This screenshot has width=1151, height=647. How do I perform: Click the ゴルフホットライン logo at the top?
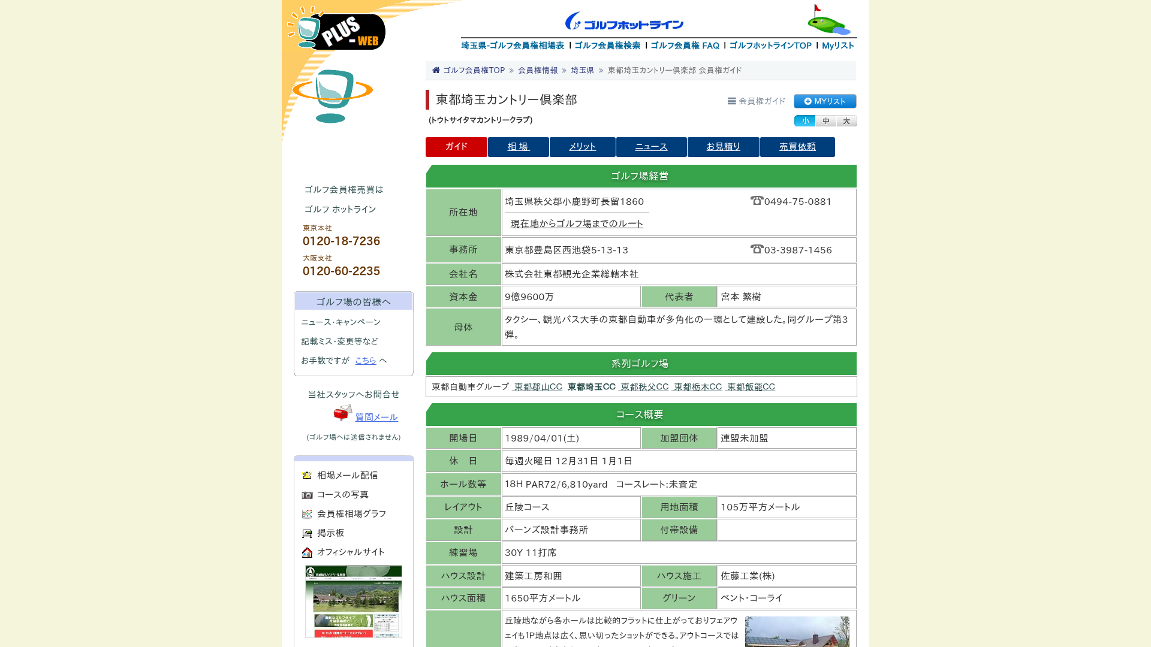tap(624, 22)
